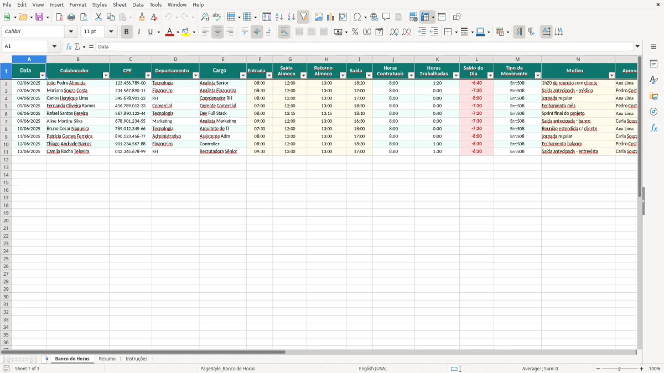Insert a comment using the speech bubble icon
Image resolution: width=664 pixels, height=373 pixels.
(x=387, y=17)
